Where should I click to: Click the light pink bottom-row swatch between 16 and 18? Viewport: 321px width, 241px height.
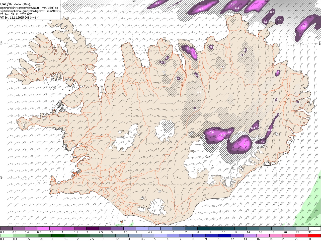263,235
